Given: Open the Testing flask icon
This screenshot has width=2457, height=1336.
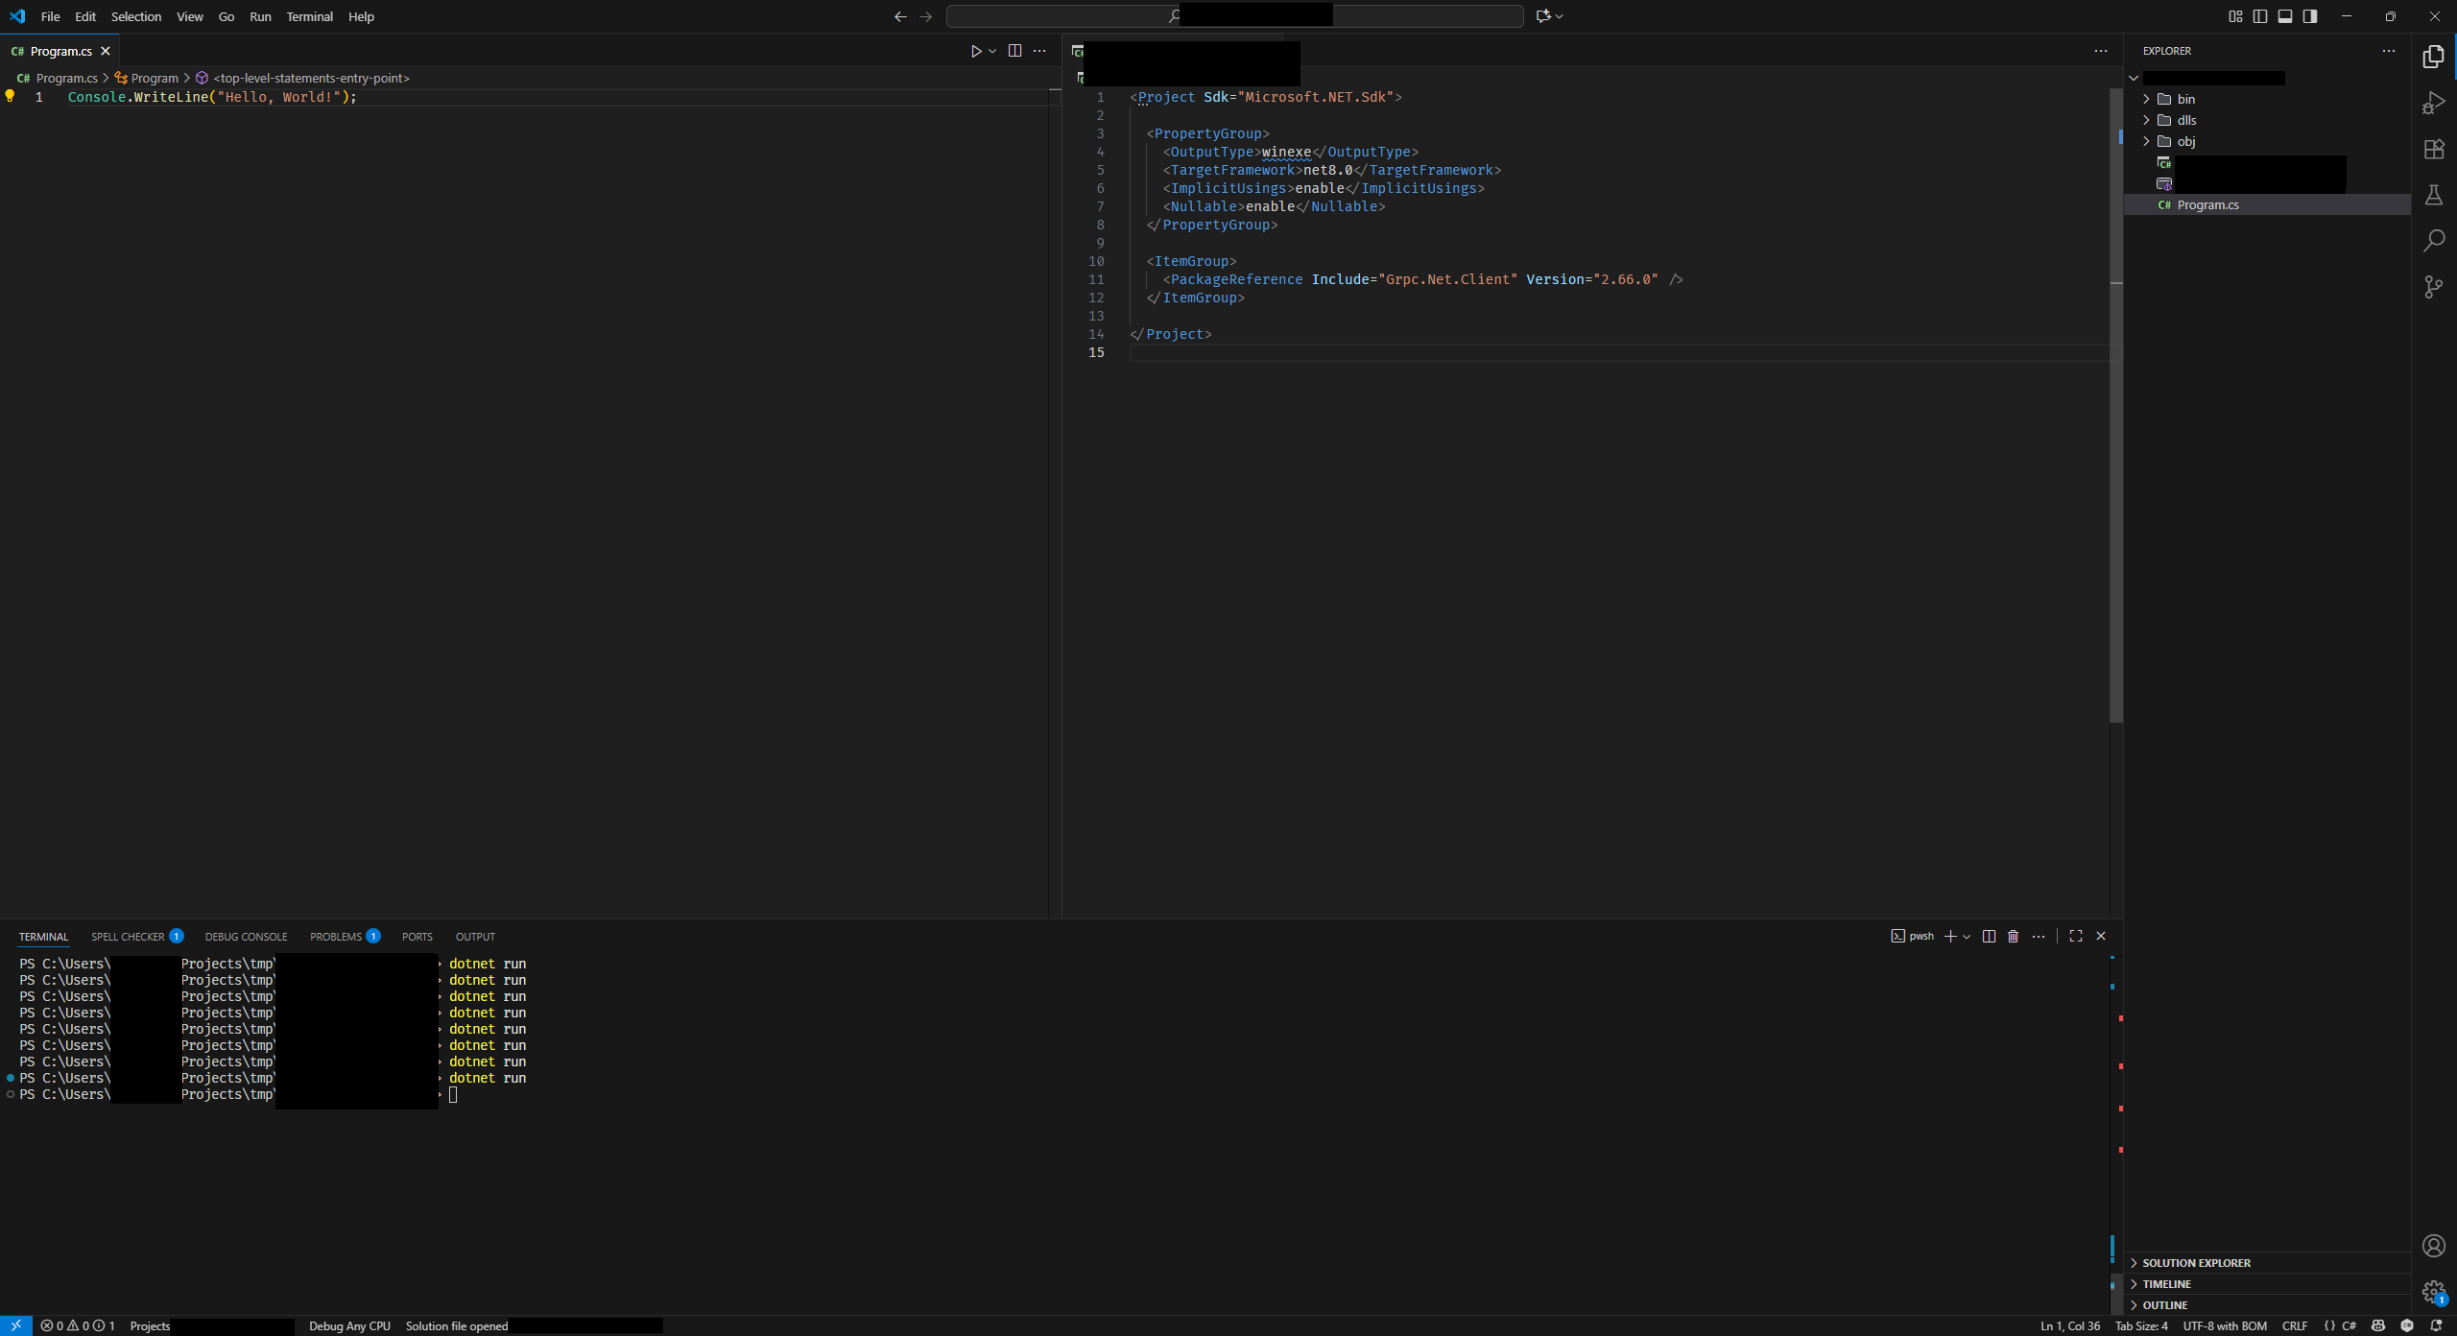Looking at the screenshot, I should pos(2433,195).
